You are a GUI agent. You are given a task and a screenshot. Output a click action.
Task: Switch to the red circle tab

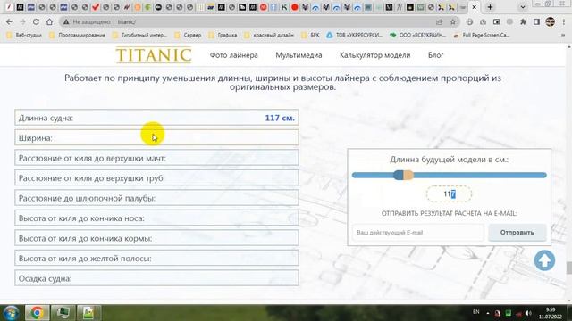(x=295, y=7)
